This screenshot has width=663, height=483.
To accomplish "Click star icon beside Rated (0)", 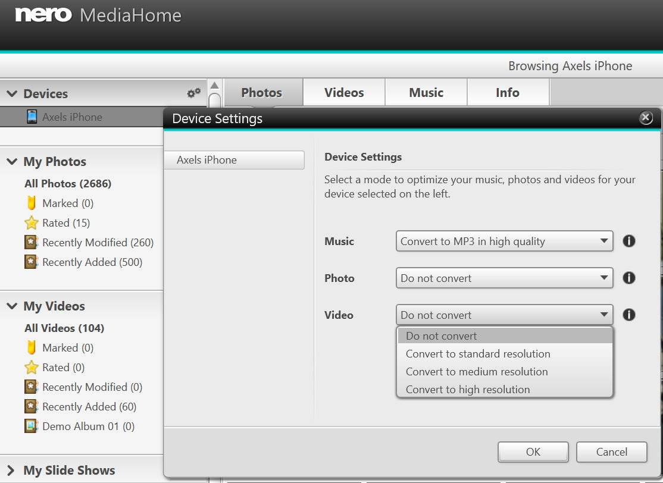I will (x=32, y=367).
